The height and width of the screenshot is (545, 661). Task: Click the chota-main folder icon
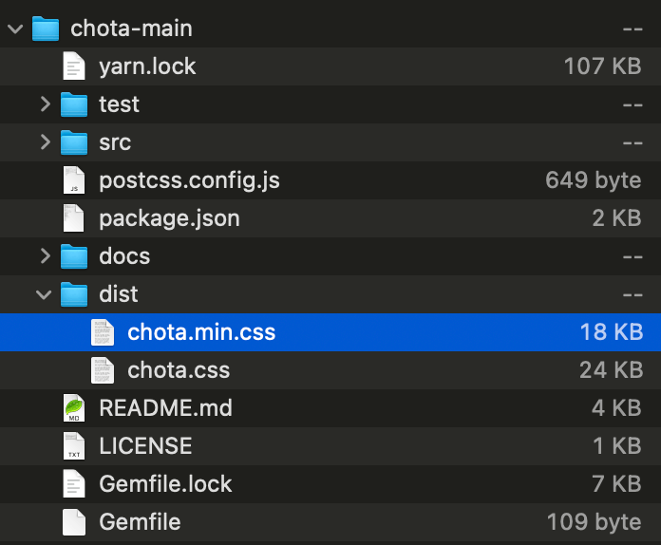pyautogui.click(x=46, y=28)
